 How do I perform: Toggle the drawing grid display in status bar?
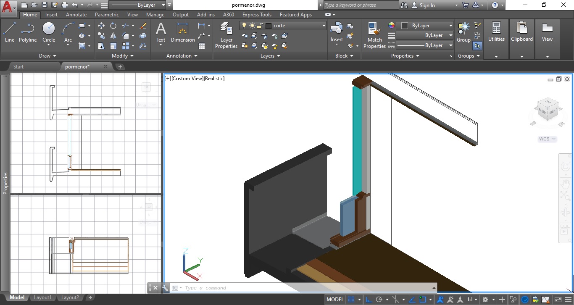(351, 300)
